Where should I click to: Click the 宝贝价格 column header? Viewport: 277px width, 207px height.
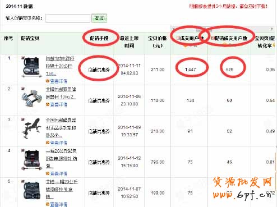pos(158,42)
